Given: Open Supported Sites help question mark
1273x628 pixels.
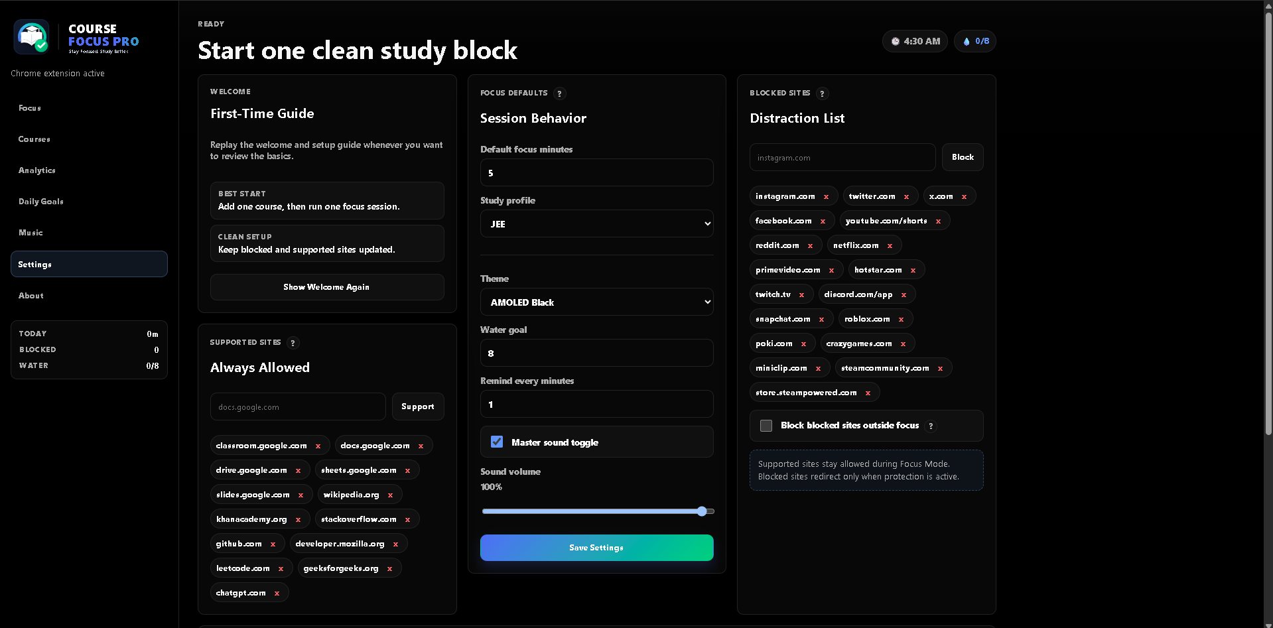Looking at the screenshot, I should 293,343.
